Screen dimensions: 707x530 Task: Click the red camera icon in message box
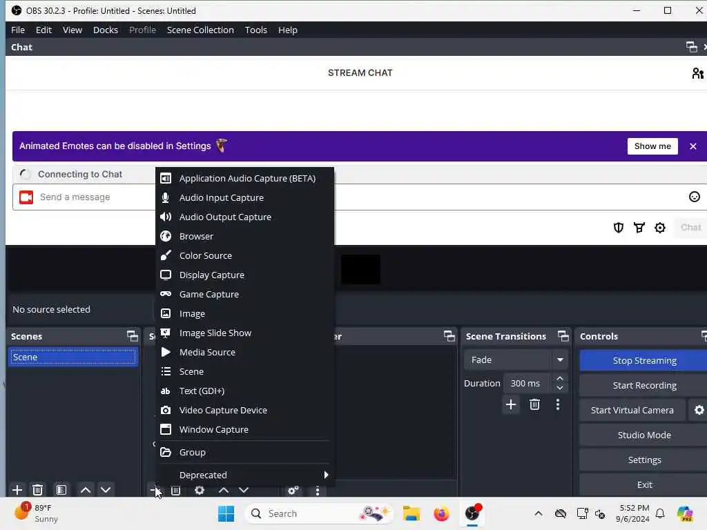26,197
